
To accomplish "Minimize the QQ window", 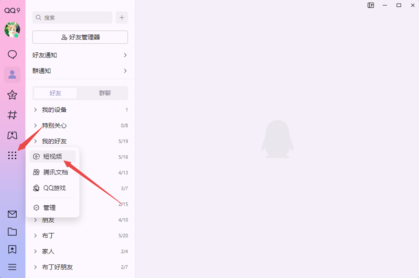I will click(x=385, y=5).
